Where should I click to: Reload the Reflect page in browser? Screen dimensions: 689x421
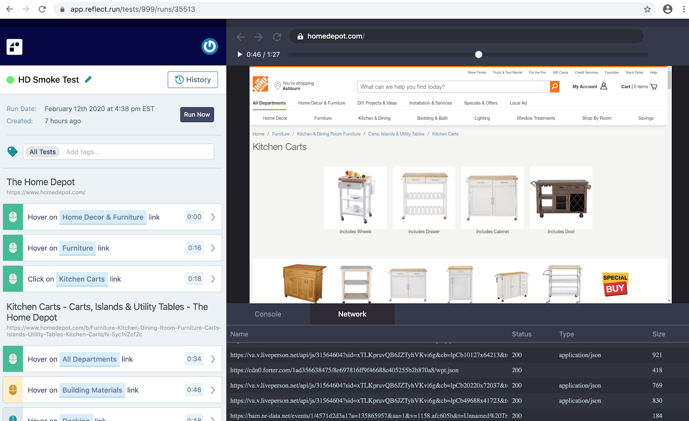coord(42,9)
